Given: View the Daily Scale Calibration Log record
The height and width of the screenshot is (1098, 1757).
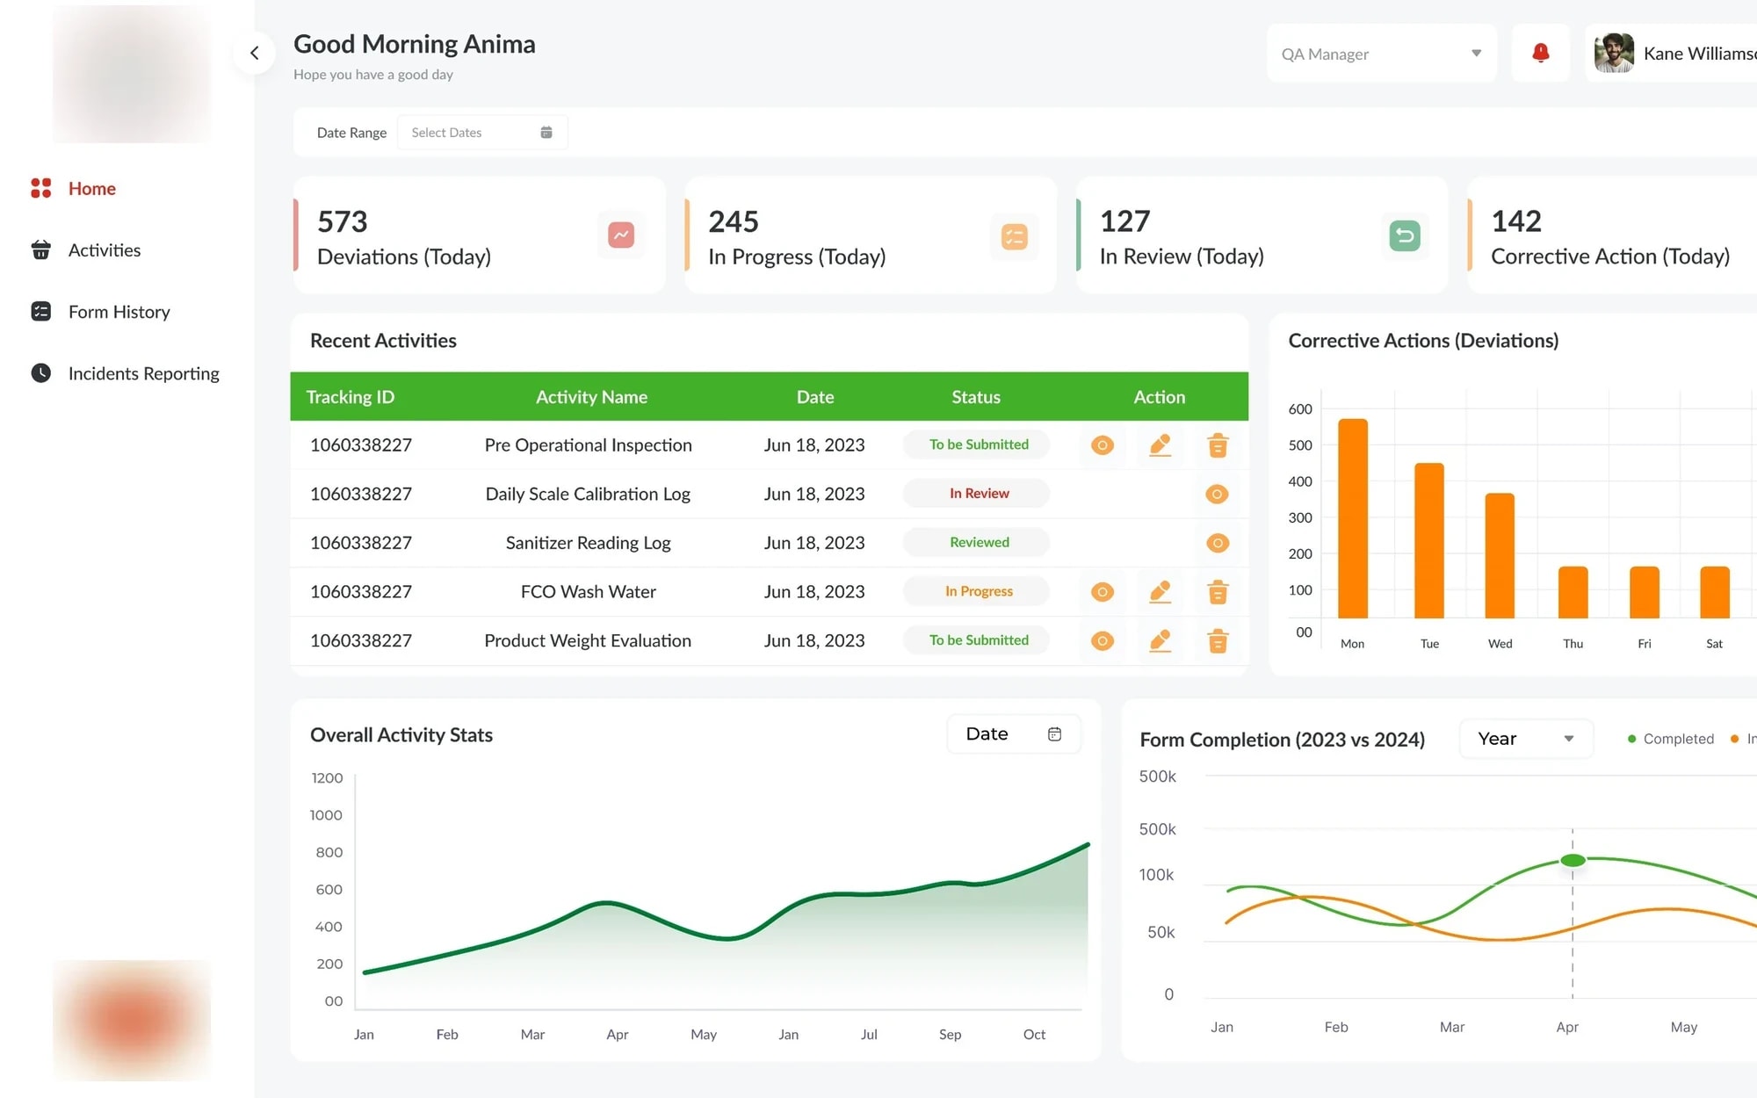Looking at the screenshot, I should point(1217,494).
